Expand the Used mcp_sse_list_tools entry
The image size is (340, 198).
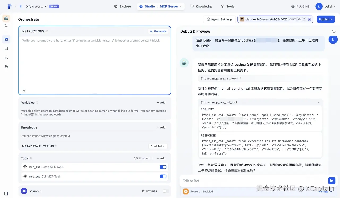click(221, 78)
